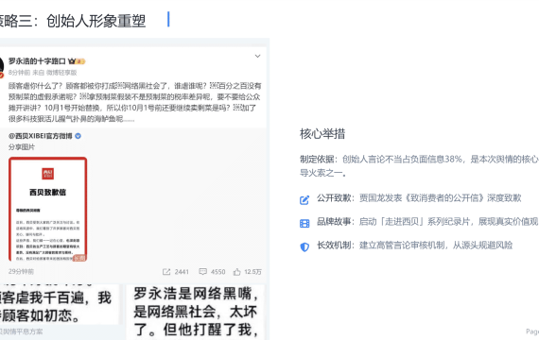Click the like thumbs-up icon
539x340 pixels.
click(236, 272)
